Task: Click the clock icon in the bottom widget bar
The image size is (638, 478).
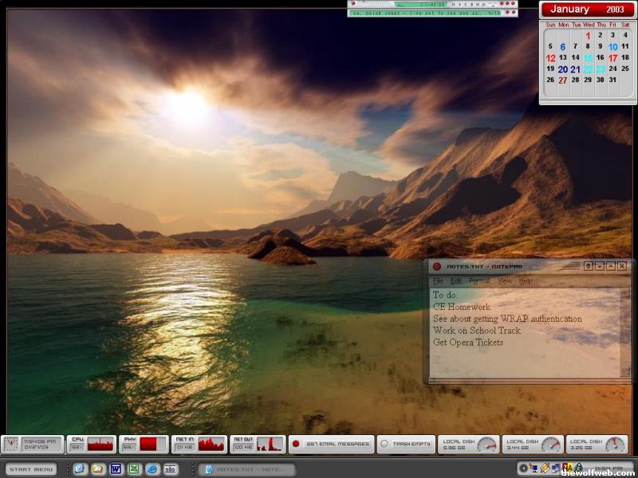Action: point(11,444)
